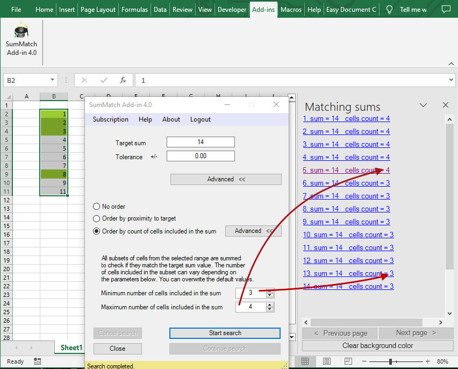Open matching sum result number 8
This screenshot has height=369, width=458.
tap(346, 209)
